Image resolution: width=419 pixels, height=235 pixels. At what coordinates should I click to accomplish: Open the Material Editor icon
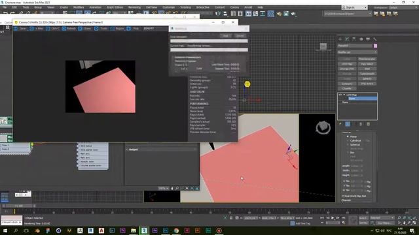pyautogui.click(x=270, y=14)
